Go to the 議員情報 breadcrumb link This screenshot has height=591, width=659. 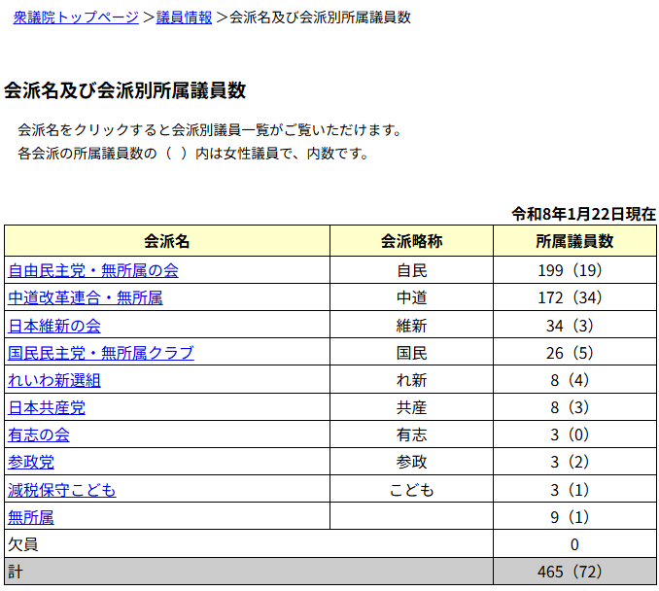tap(184, 17)
